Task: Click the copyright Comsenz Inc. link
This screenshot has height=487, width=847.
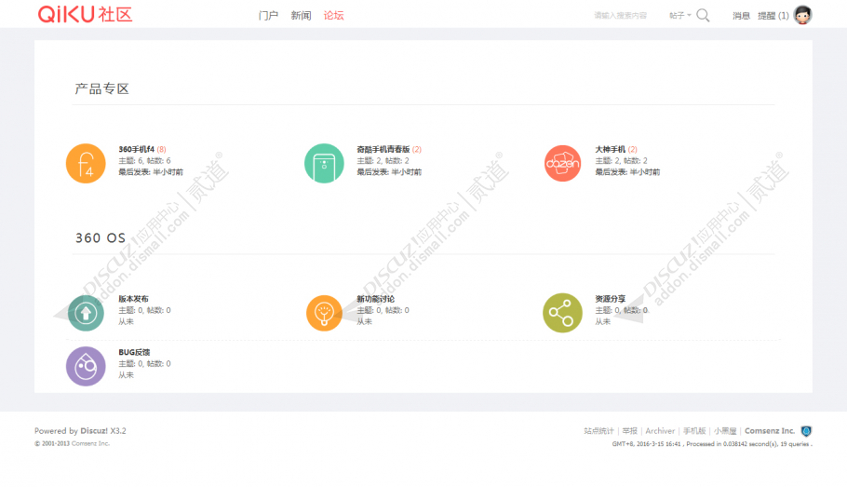Action: pyautogui.click(x=90, y=444)
